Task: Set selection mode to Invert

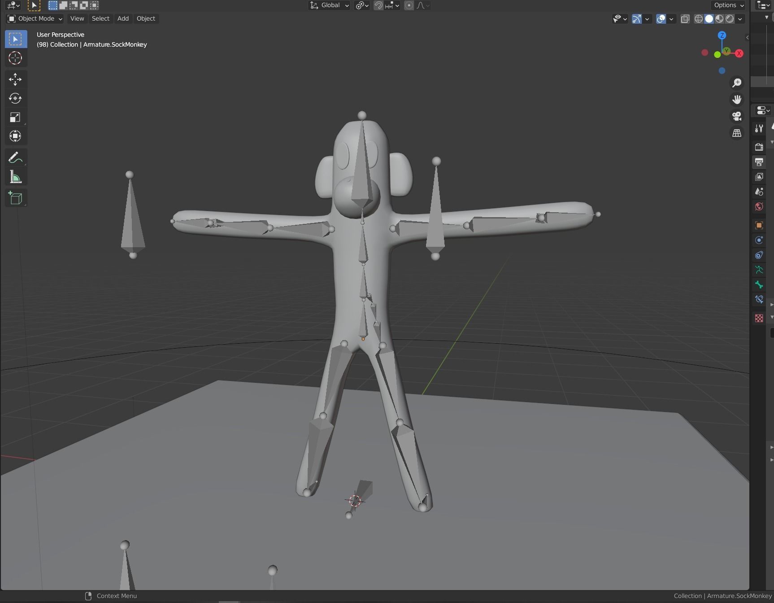Action: 84,5
